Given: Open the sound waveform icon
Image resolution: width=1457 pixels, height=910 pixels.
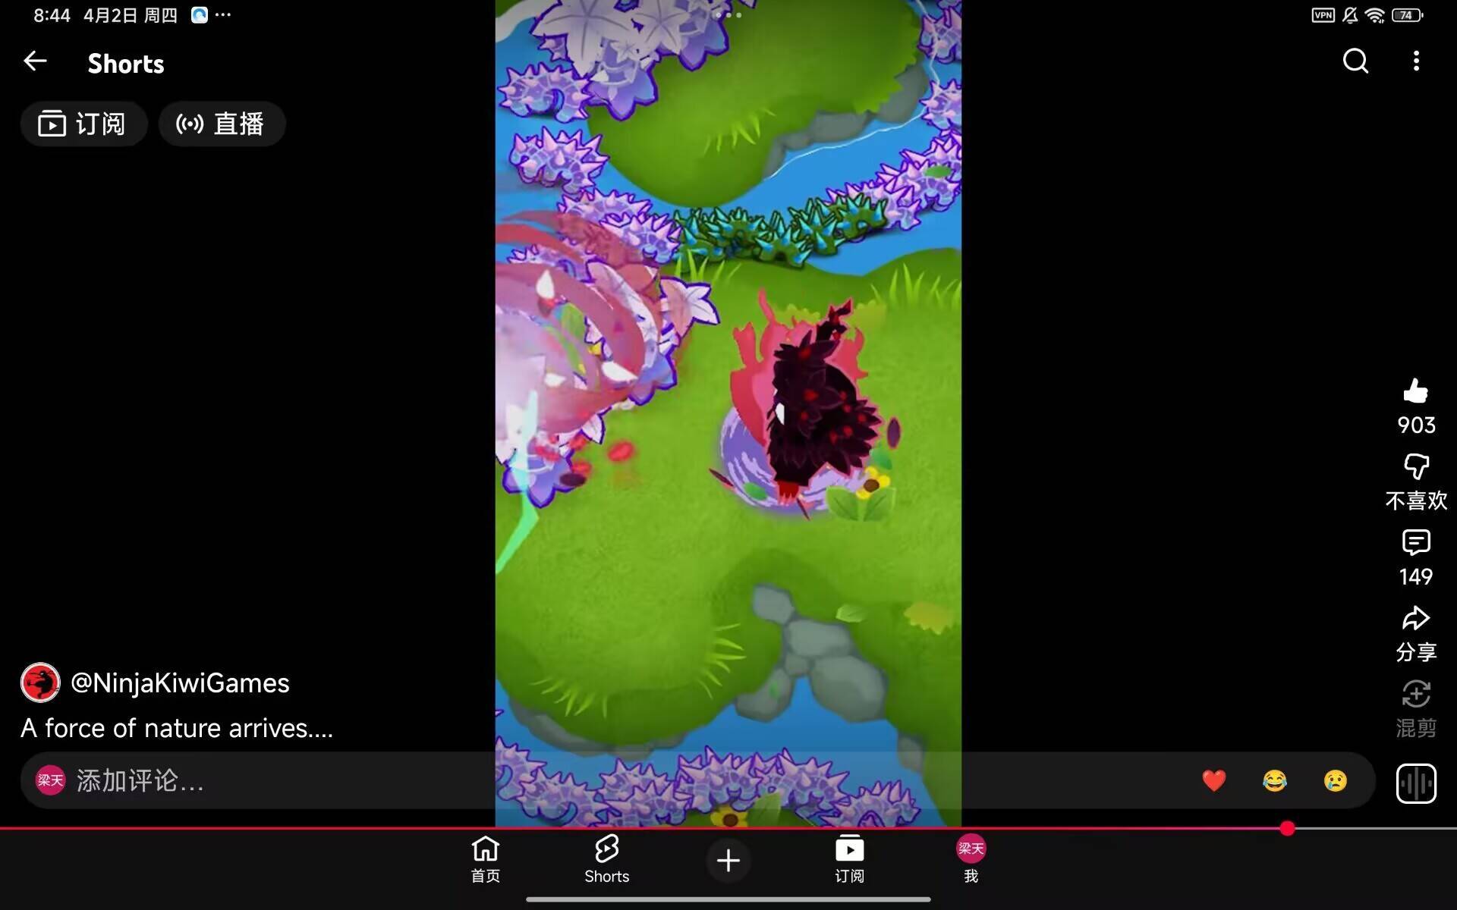Looking at the screenshot, I should click(x=1416, y=783).
